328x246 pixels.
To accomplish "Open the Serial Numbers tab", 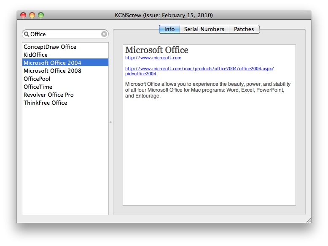I will pos(204,29).
